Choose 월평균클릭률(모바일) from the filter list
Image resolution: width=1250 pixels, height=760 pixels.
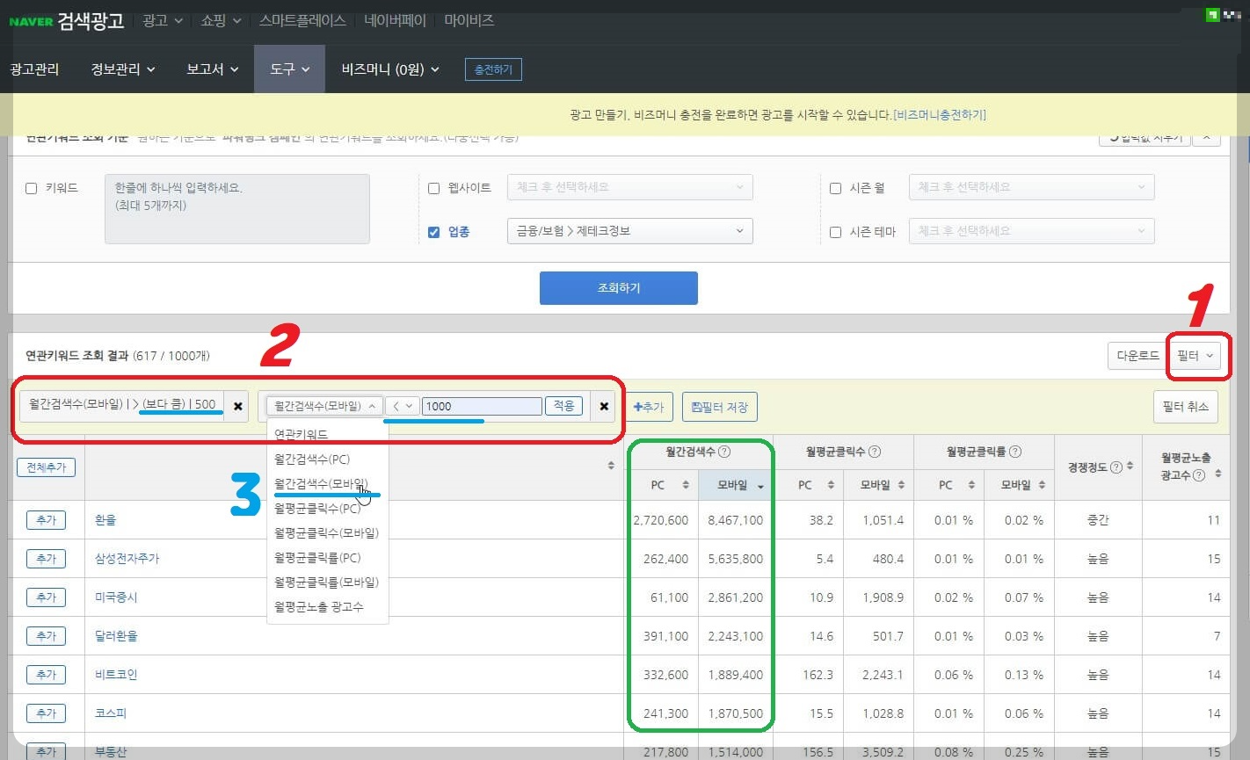[x=327, y=583]
